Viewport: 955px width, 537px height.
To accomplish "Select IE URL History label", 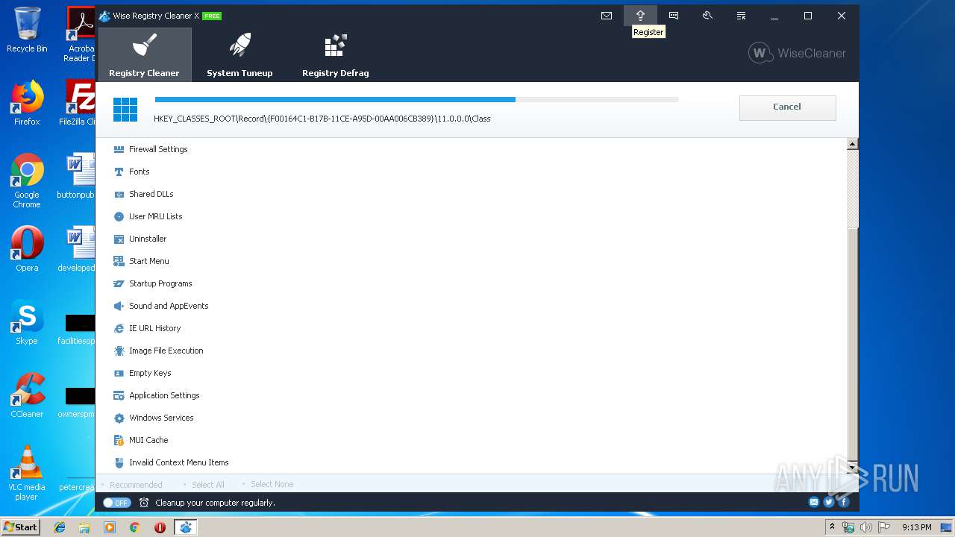I will click(x=155, y=328).
